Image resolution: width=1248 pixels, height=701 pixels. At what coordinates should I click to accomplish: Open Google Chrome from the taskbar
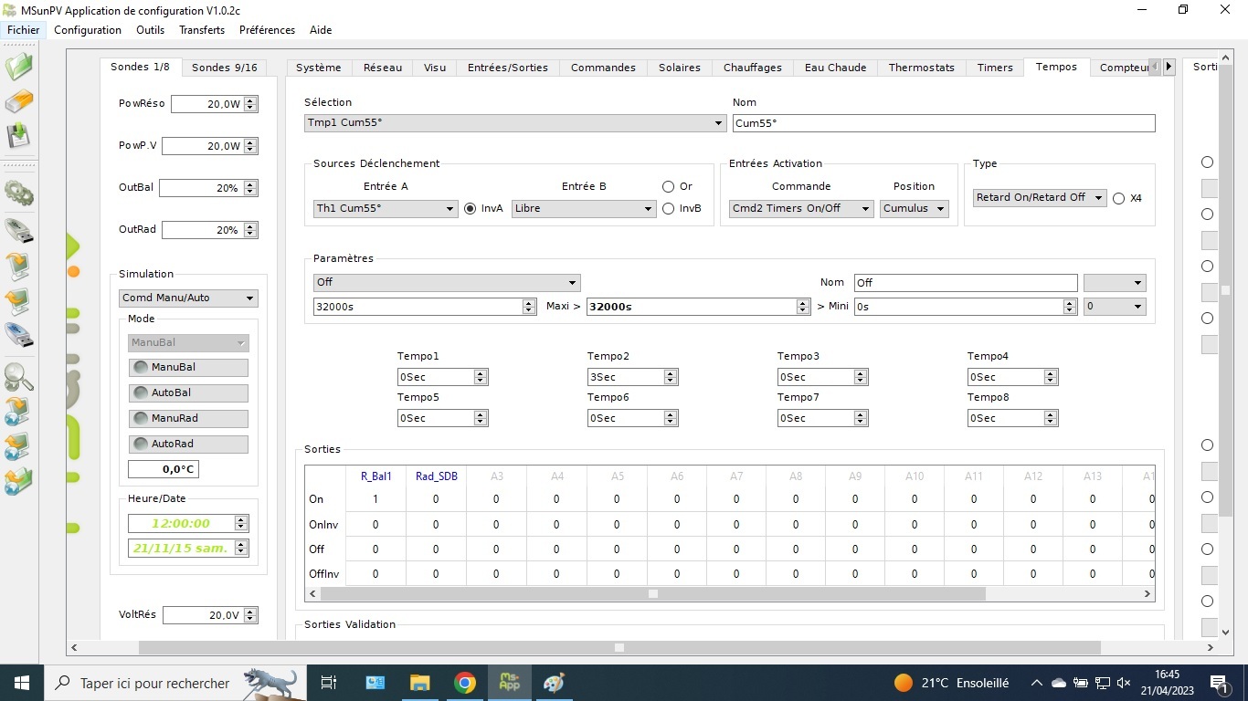[x=465, y=683]
